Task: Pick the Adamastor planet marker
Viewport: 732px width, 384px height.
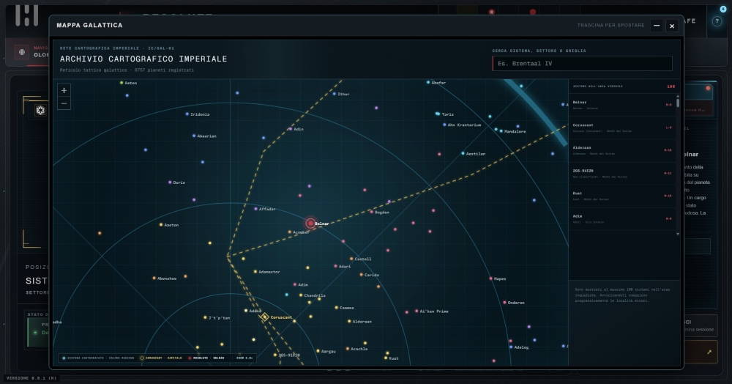Action: tap(255, 271)
